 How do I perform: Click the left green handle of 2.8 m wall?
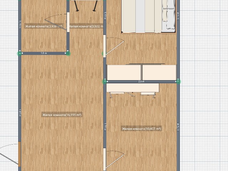[105, 82]
